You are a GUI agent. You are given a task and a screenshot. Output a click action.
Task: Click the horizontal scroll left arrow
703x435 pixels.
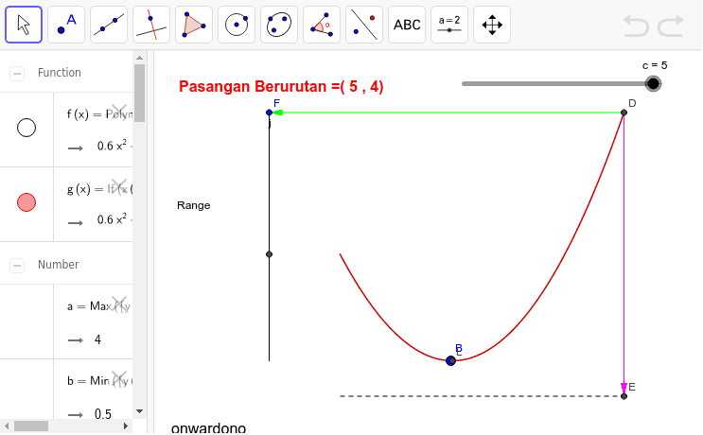click(x=7, y=426)
